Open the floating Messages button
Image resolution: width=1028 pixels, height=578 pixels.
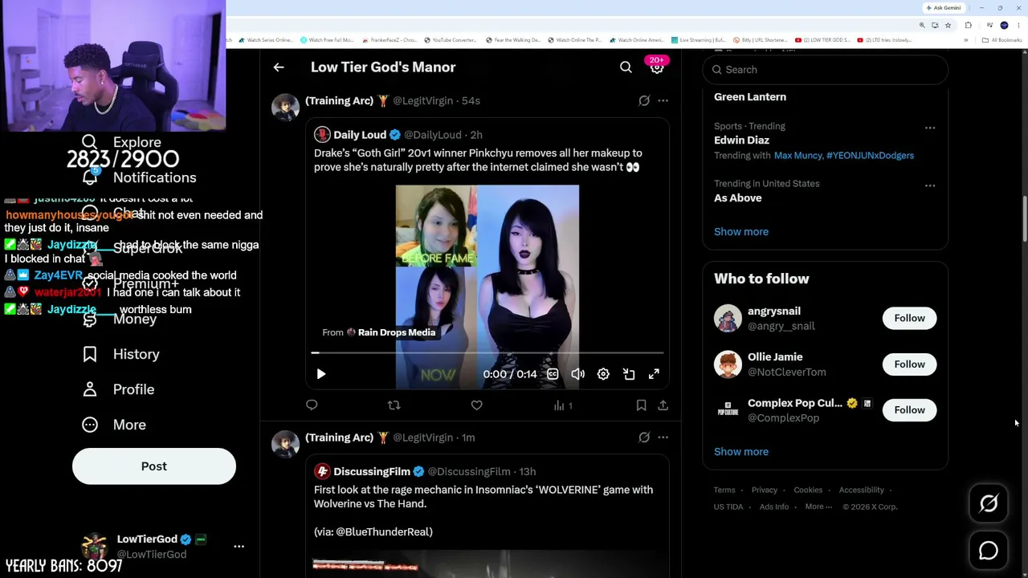click(989, 551)
